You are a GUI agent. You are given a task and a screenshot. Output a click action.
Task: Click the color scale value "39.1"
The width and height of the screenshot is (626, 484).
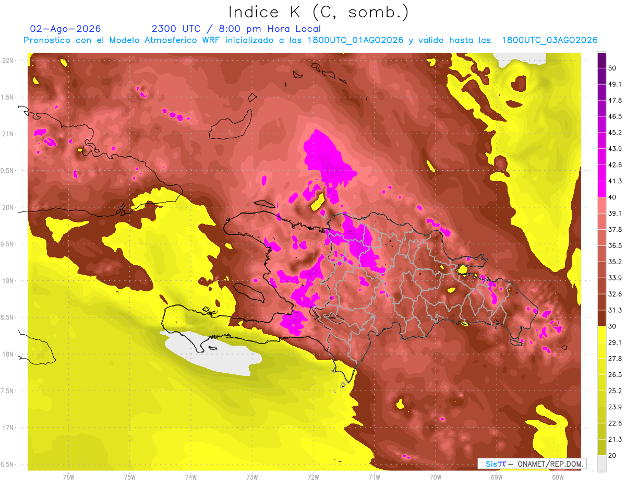click(x=615, y=214)
